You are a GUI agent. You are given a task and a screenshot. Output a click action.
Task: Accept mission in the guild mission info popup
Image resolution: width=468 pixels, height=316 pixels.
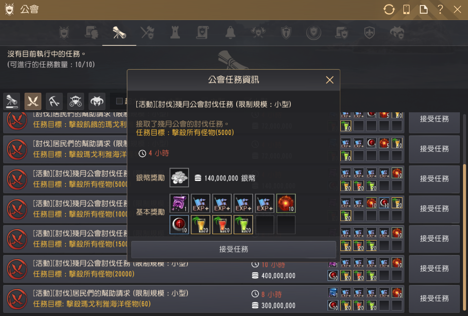point(234,250)
